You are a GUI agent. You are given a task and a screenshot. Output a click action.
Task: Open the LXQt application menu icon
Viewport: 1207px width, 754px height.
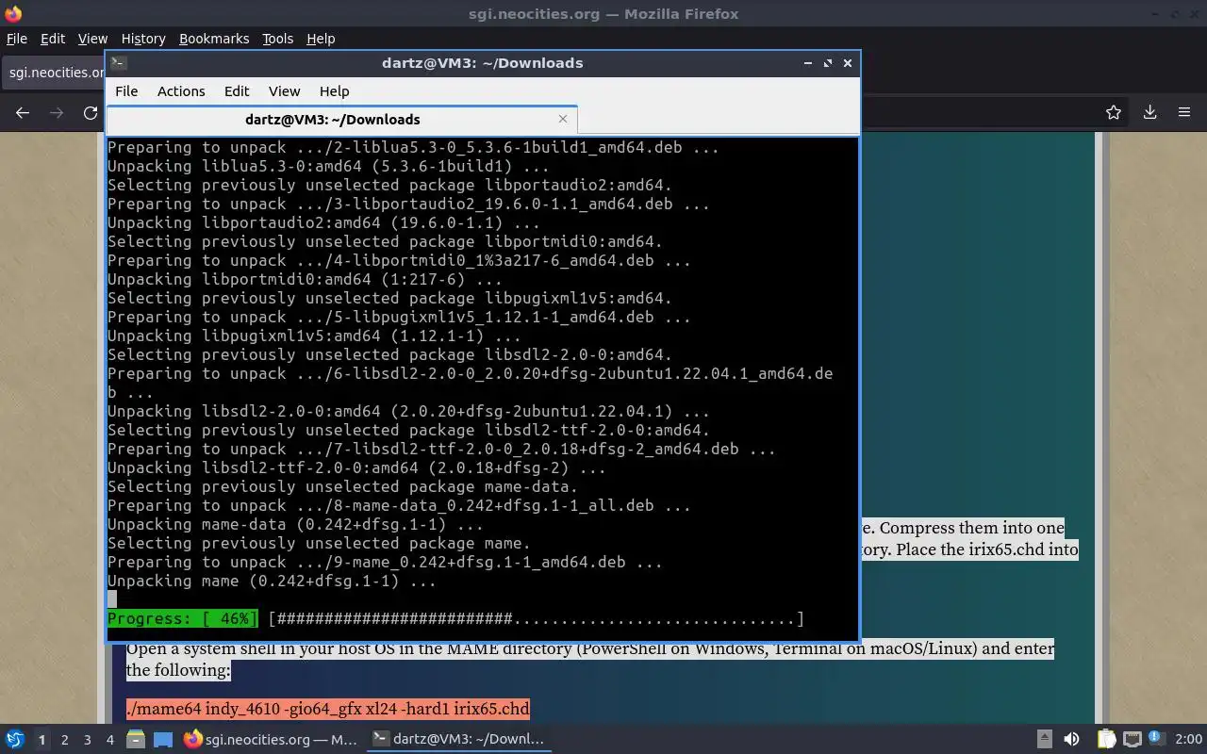pyautogui.click(x=14, y=740)
